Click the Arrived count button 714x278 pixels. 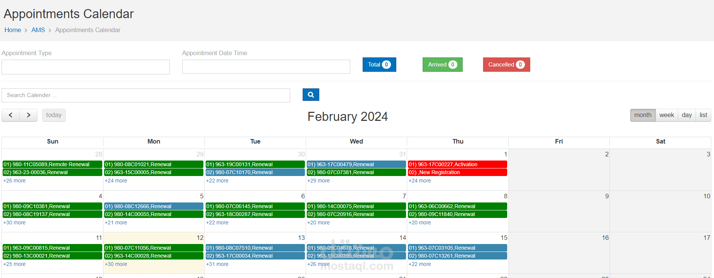click(442, 65)
